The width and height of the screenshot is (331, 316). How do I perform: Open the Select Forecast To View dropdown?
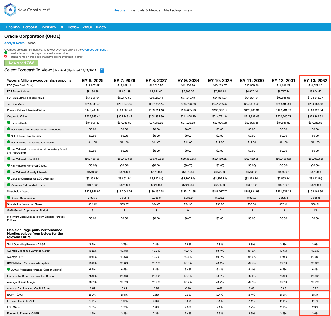coord(79,70)
